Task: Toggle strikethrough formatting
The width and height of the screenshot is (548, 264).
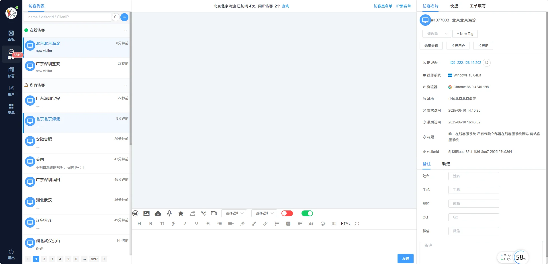Action: [x=208, y=224]
